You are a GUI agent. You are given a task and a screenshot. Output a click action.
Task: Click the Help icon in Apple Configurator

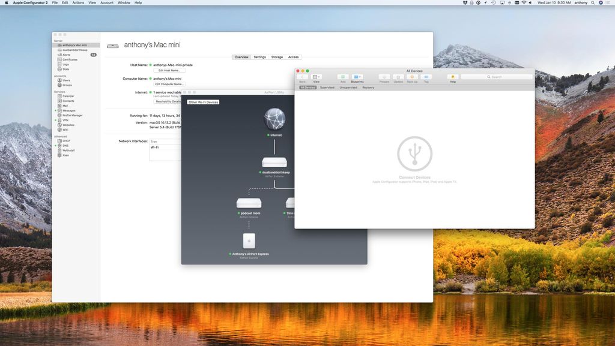pyautogui.click(x=452, y=77)
